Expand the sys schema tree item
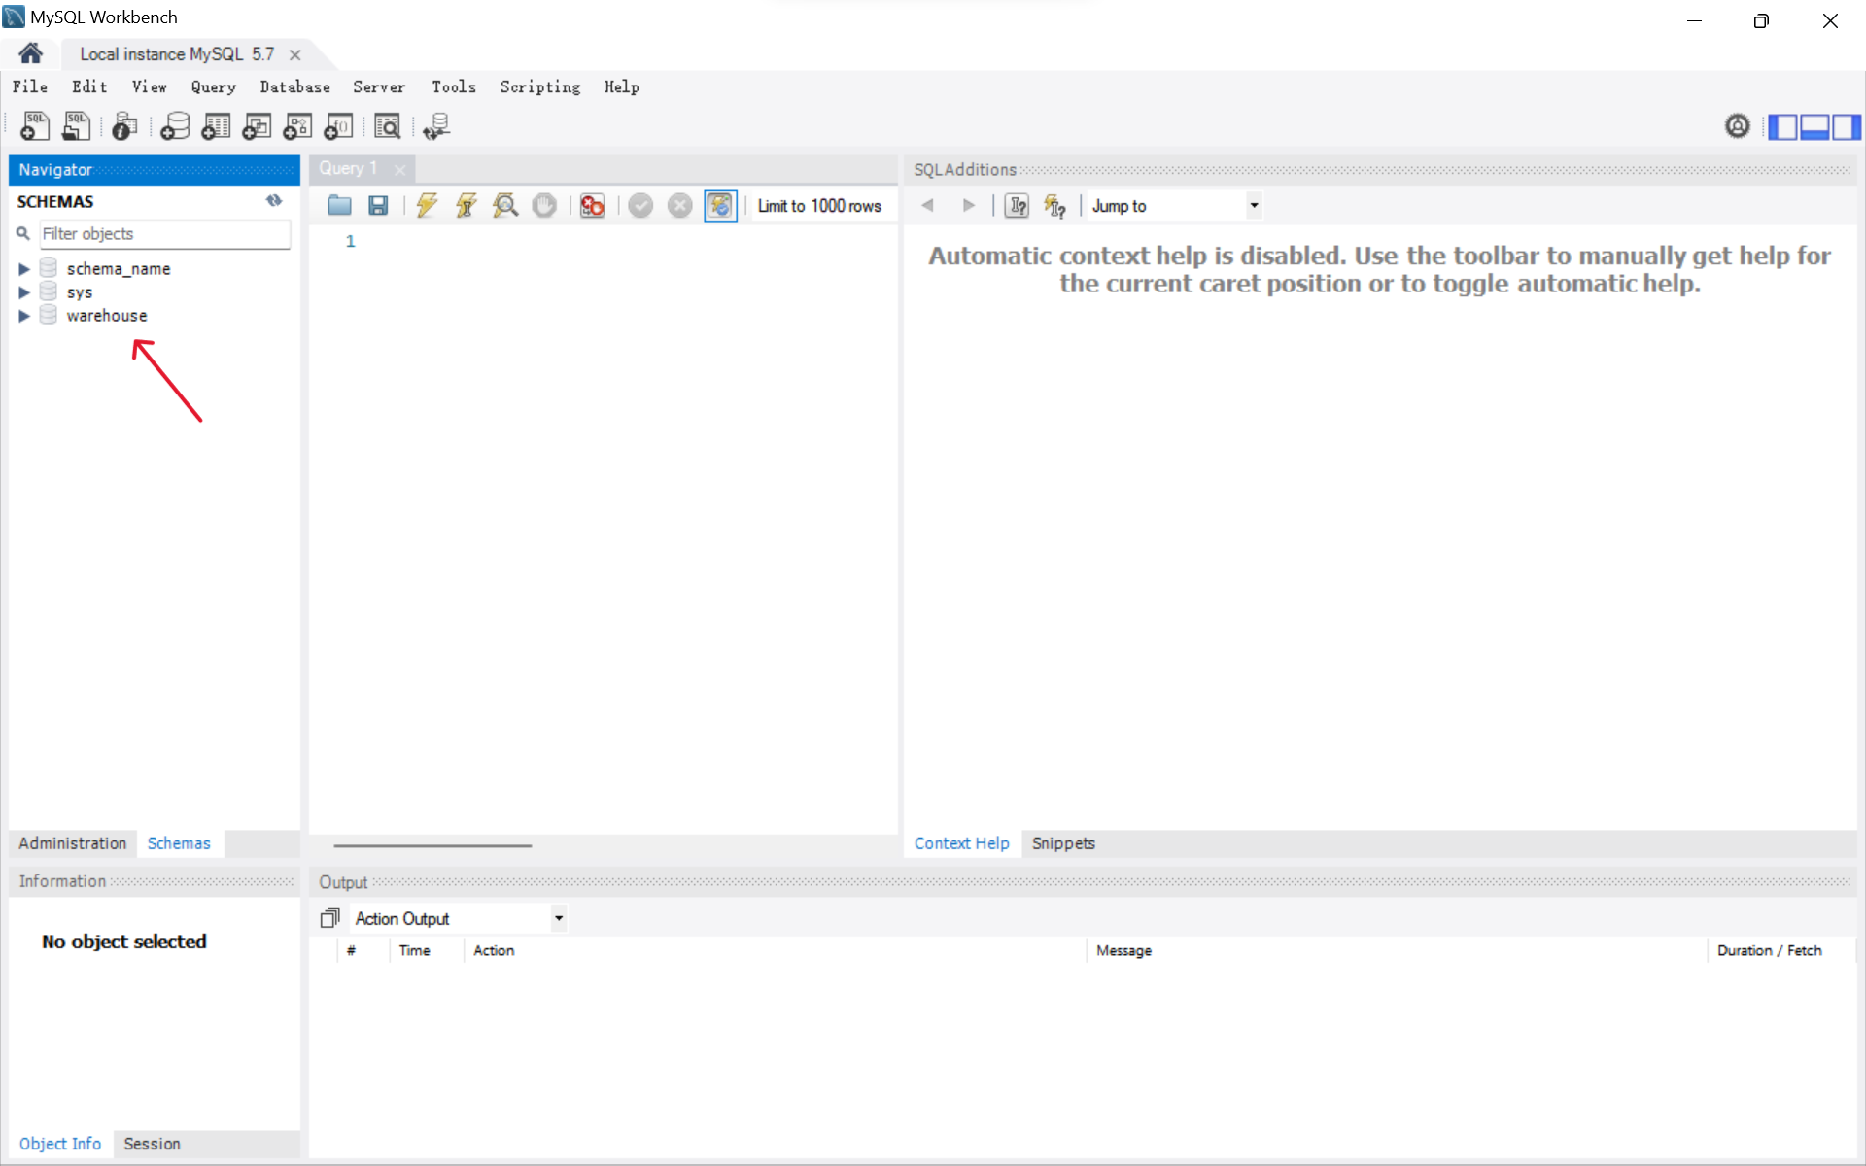1866x1166 pixels. pos(22,291)
